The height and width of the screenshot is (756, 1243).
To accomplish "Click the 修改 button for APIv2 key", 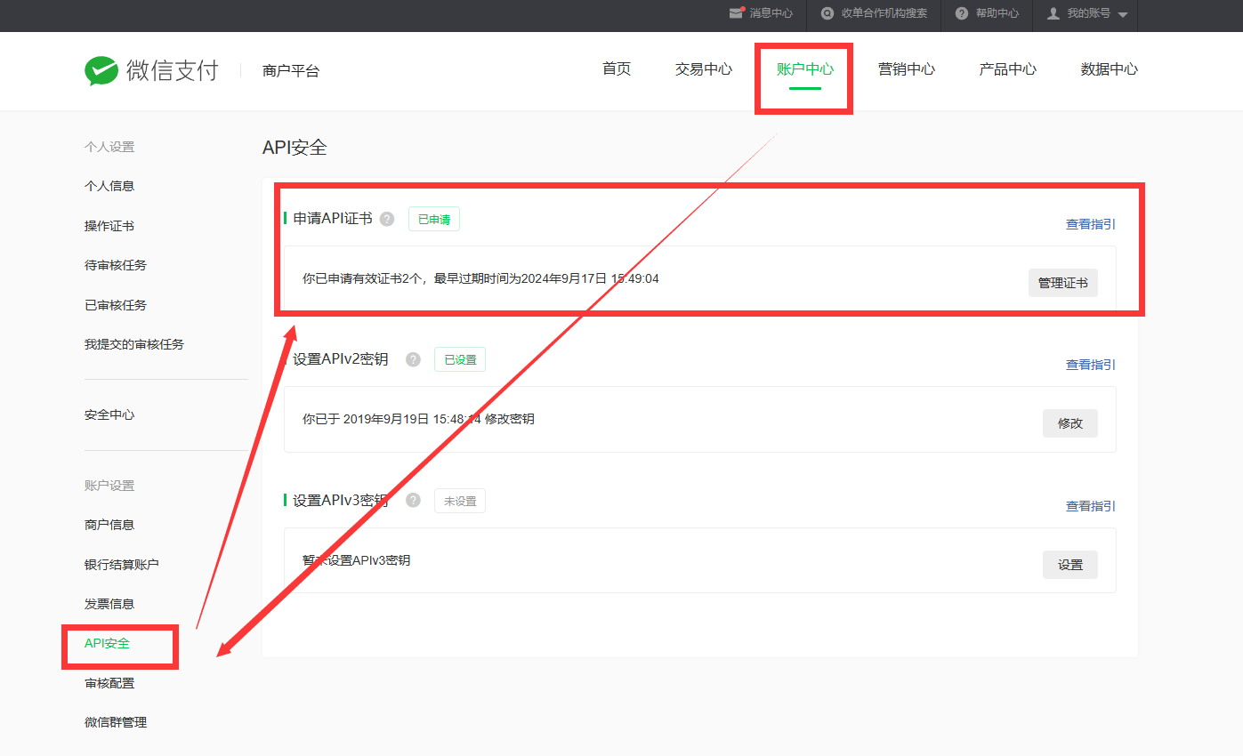I will [x=1070, y=423].
